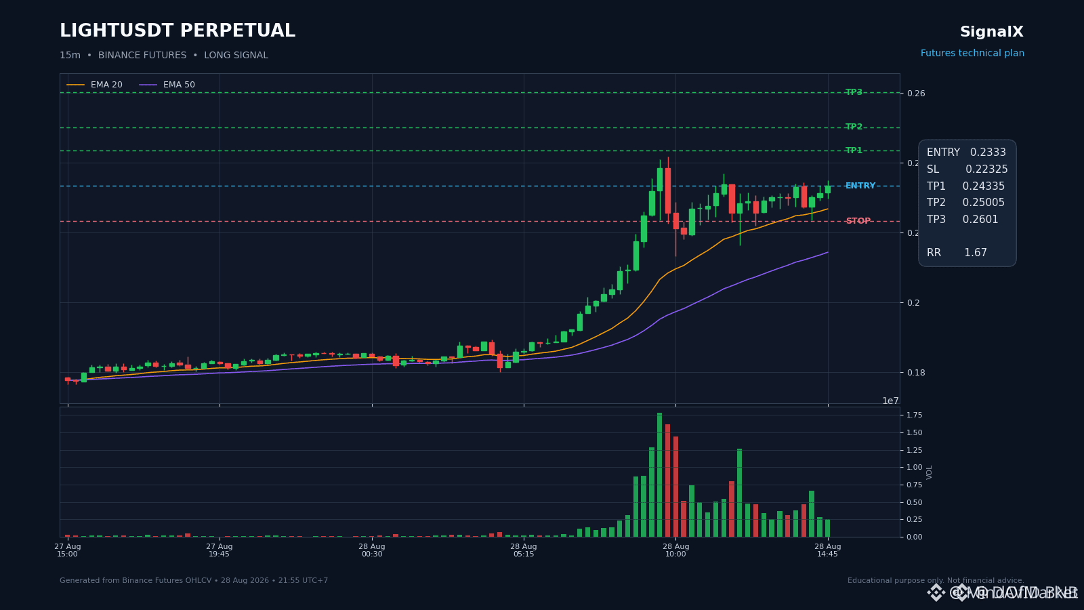Click the 1.00 volume axis label
1084x610 pixels.
pyautogui.click(x=914, y=468)
